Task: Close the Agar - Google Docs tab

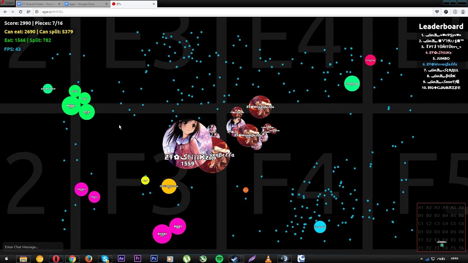Action: tap(107, 4)
